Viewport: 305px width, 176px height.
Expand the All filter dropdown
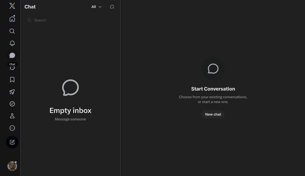(x=96, y=7)
